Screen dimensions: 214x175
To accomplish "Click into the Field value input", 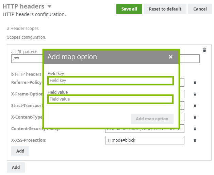I will tap(111, 99).
